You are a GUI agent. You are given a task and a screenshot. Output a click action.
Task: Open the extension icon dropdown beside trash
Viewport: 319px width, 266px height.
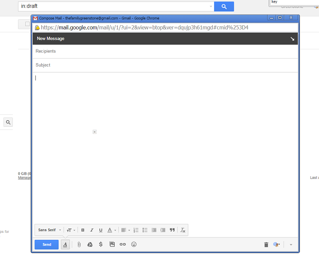pos(276,244)
